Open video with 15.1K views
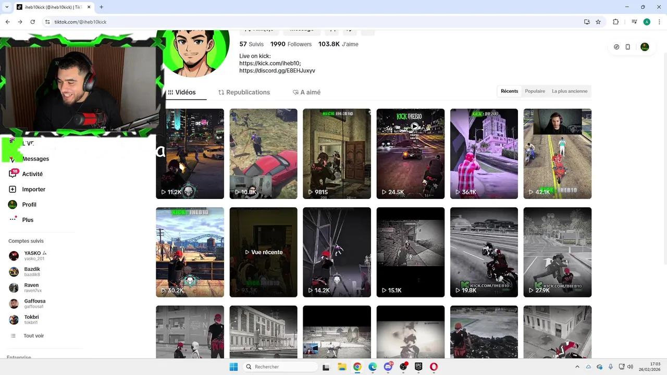Screen dimensions: 667x375 point(411,252)
